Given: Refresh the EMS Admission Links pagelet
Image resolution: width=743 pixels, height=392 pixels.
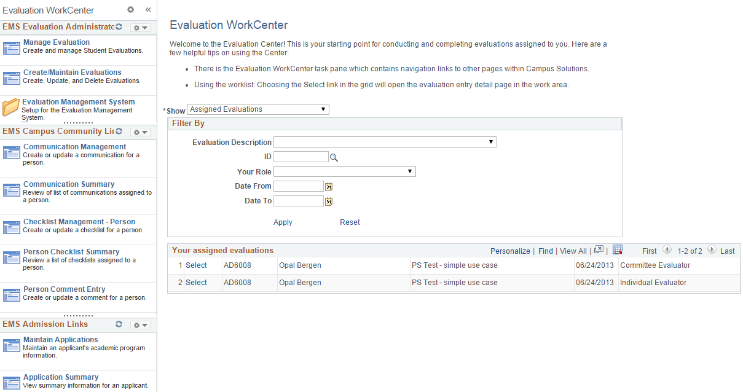Looking at the screenshot, I should pyautogui.click(x=119, y=324).
